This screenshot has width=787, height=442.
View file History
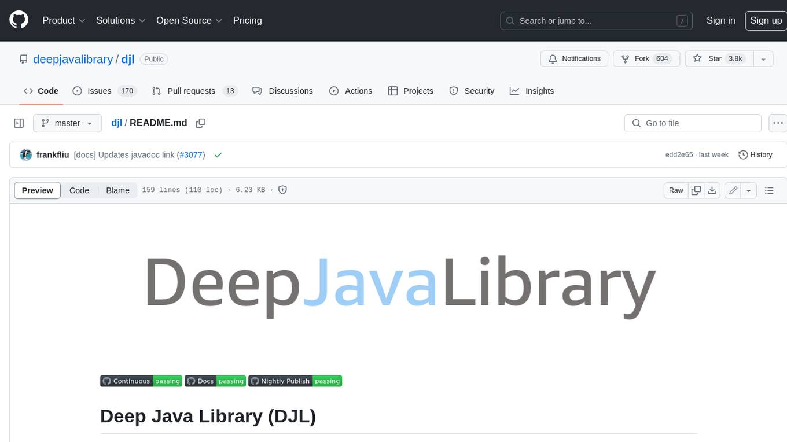pos(755,155)
